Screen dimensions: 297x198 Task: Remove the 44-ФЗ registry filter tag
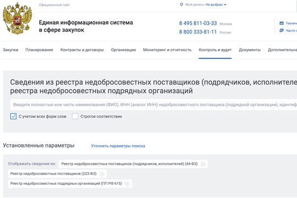coord(203,164)
